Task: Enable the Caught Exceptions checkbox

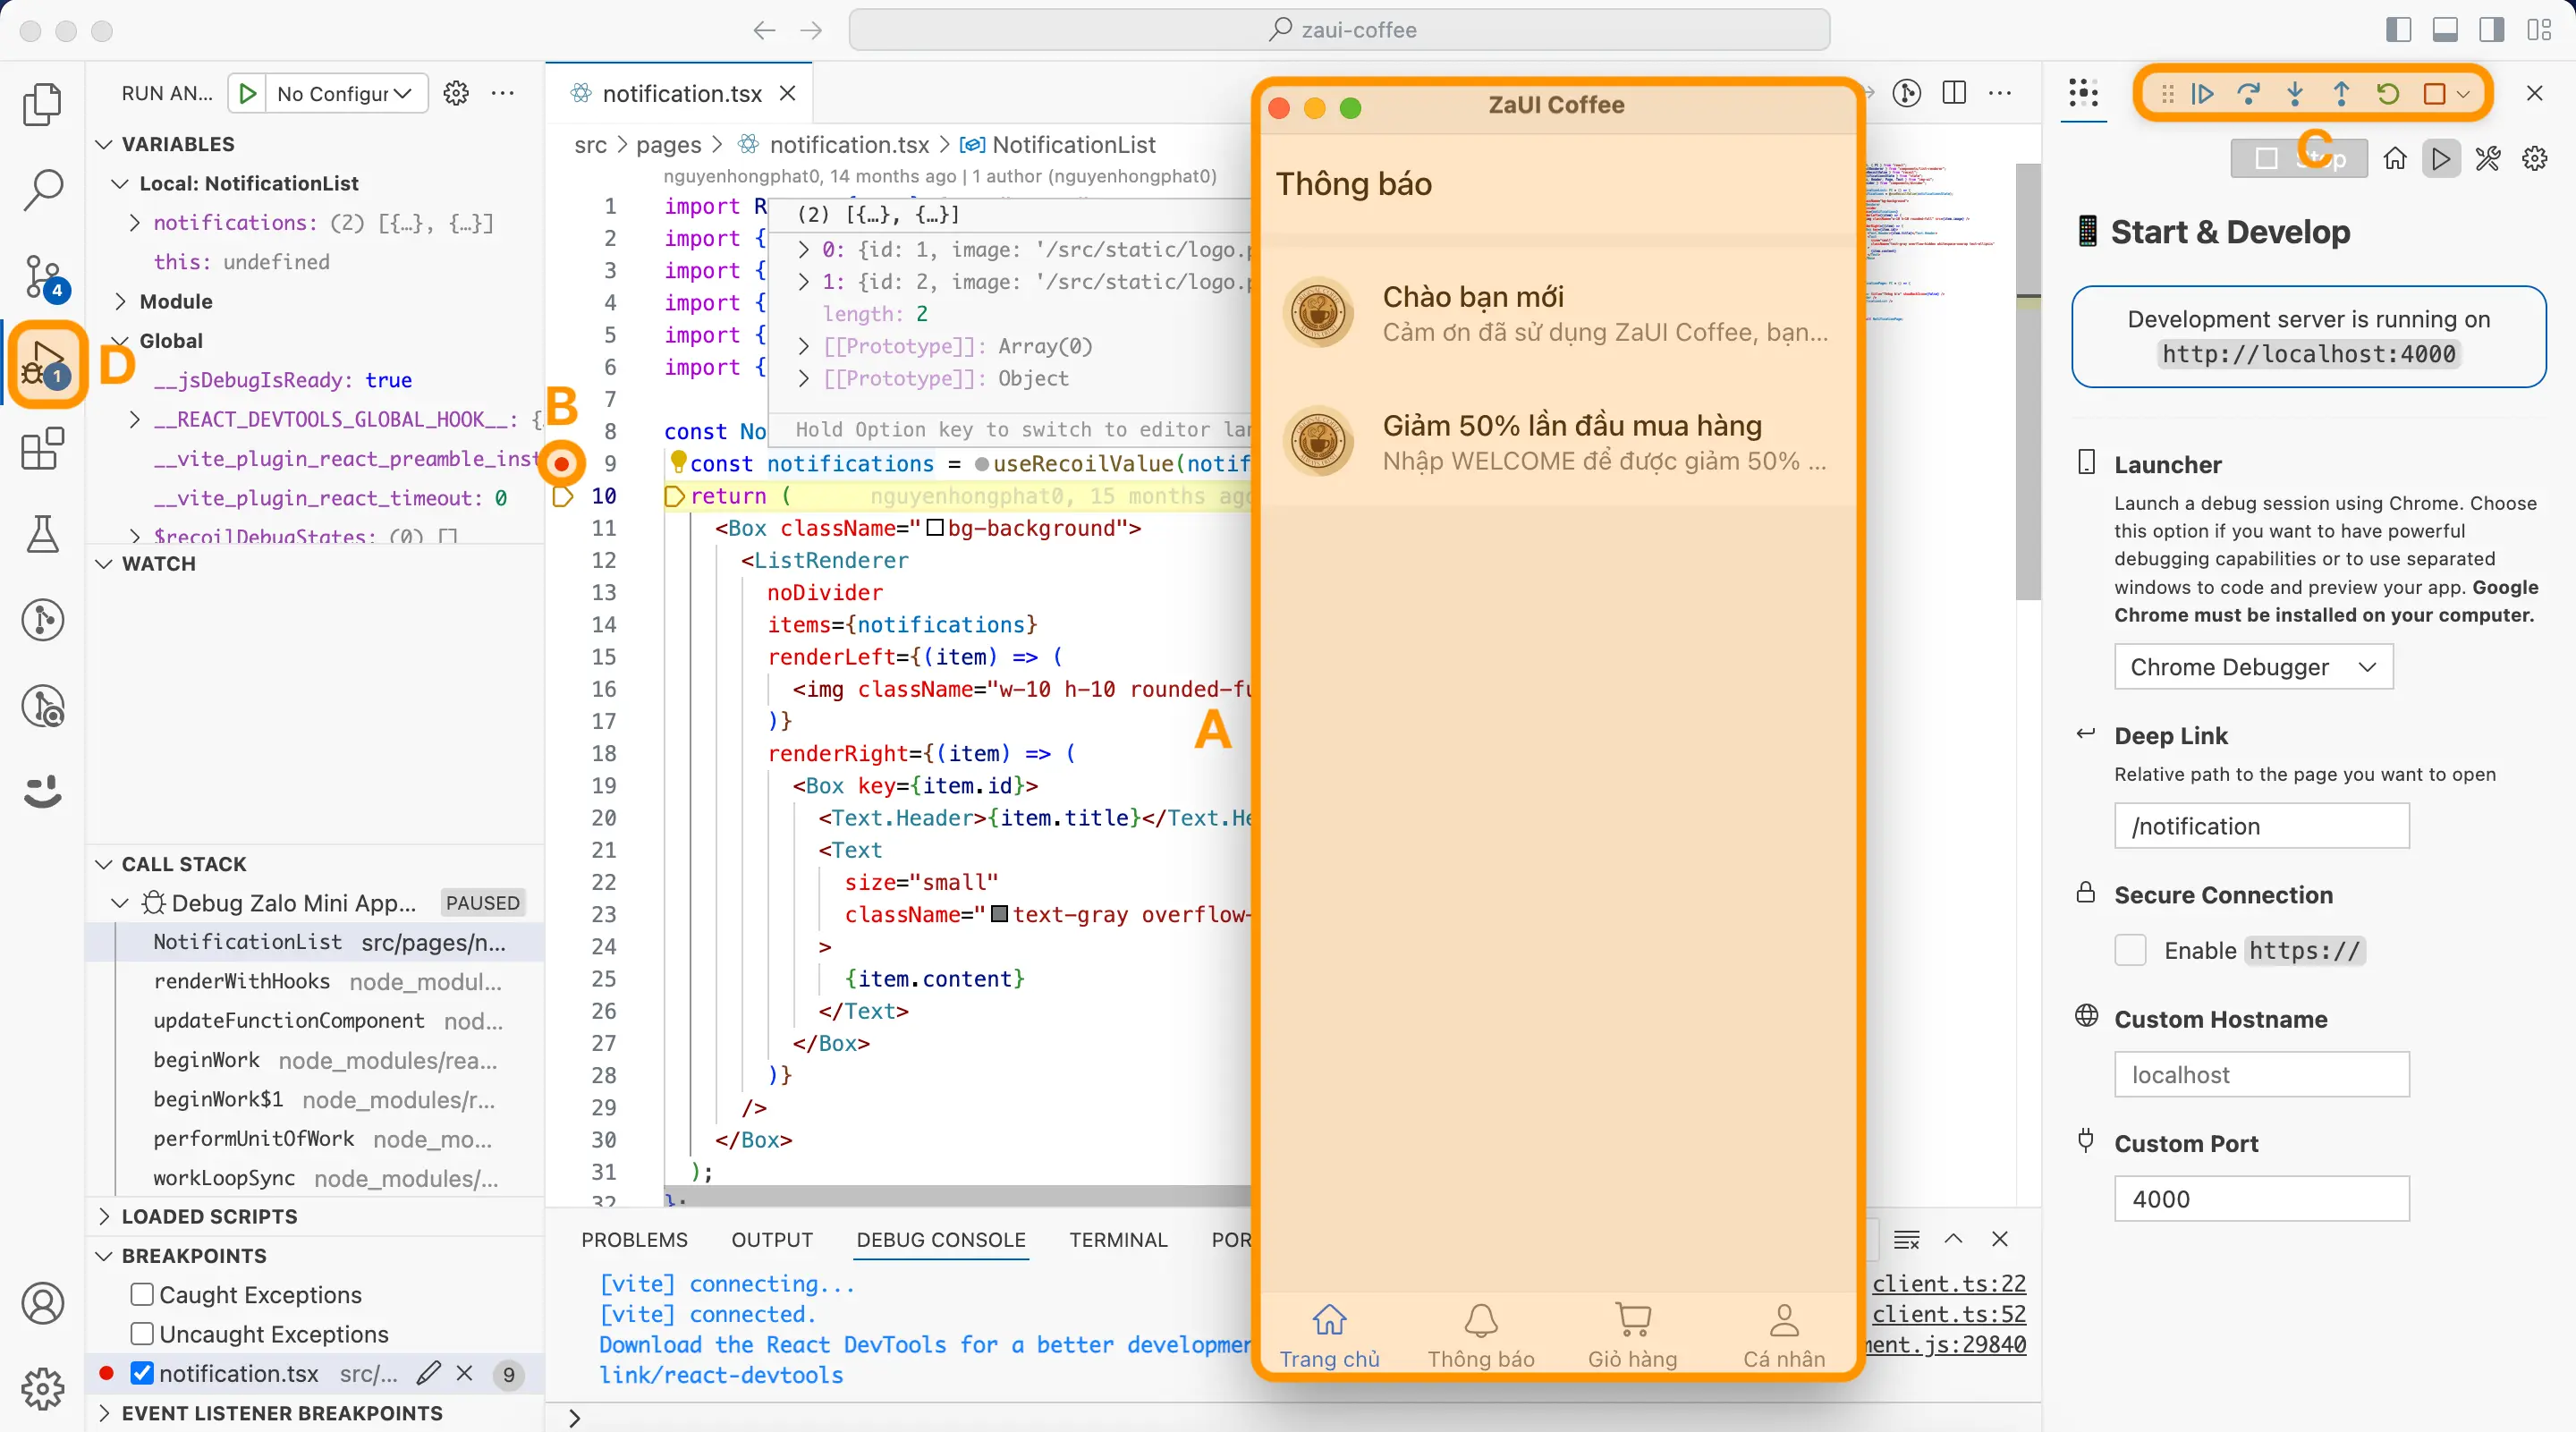Action: 141,1294
